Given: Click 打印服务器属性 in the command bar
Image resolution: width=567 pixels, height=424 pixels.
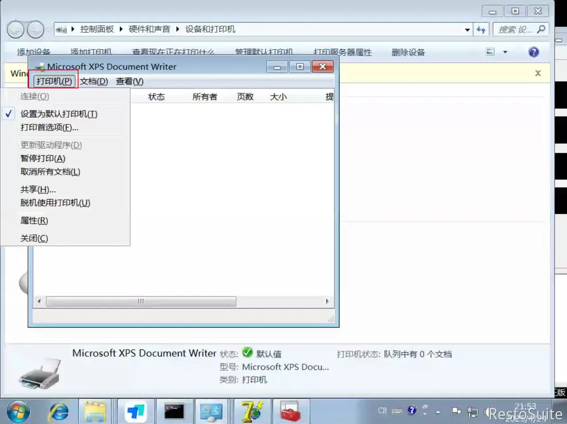Looking at the screenshot, I should coord(342,52).
